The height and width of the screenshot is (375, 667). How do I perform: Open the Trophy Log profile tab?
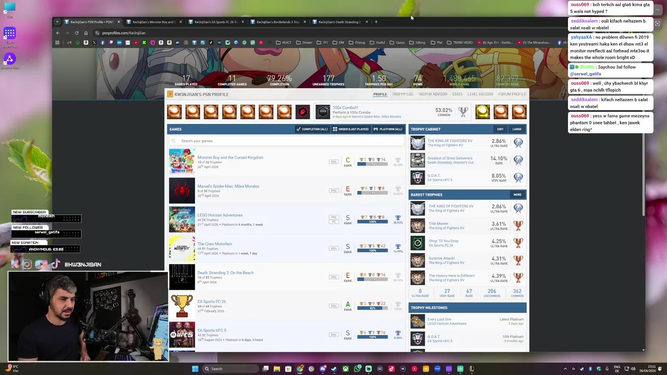tap(402, 94)
